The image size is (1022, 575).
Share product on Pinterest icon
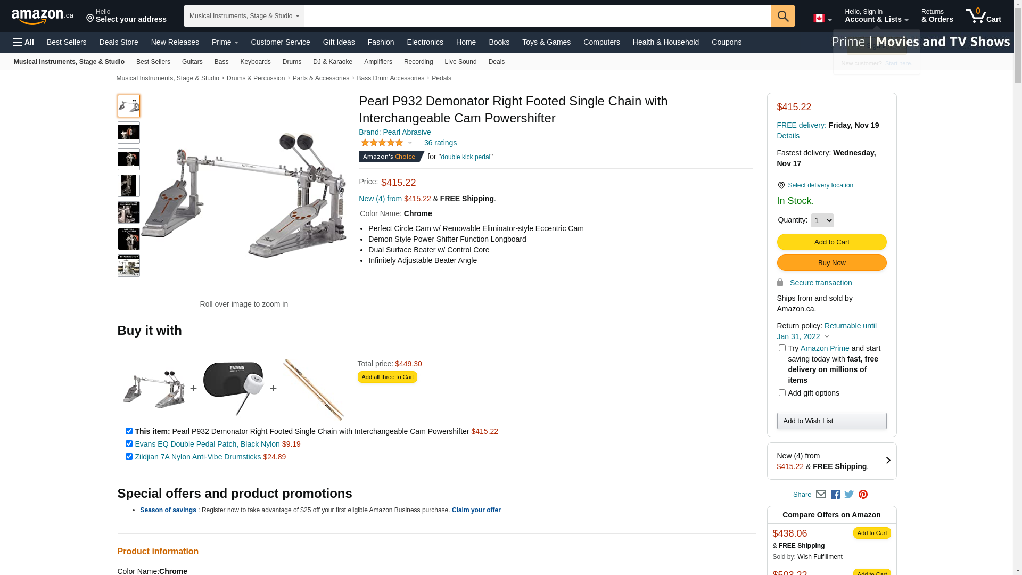tap(863, 495)
